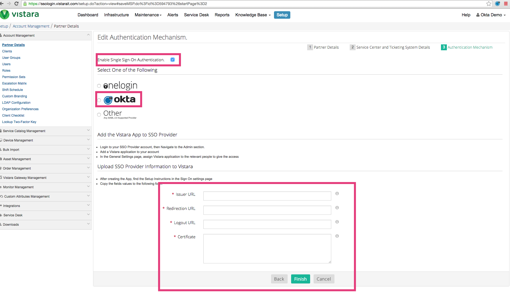Click the info icon beside Issuer URL

pos(337,194)
